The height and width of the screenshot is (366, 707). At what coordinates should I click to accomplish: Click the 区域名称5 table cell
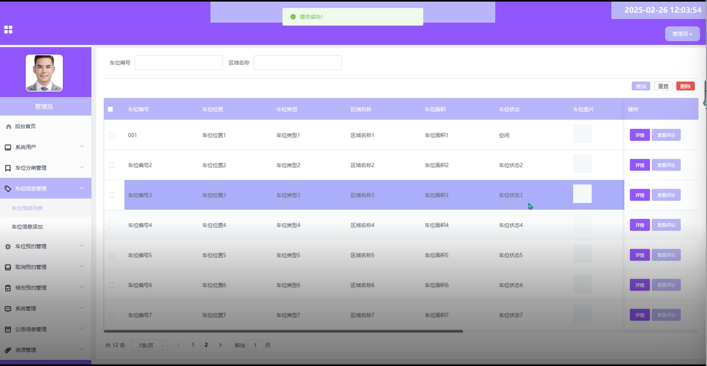[363, 256]
